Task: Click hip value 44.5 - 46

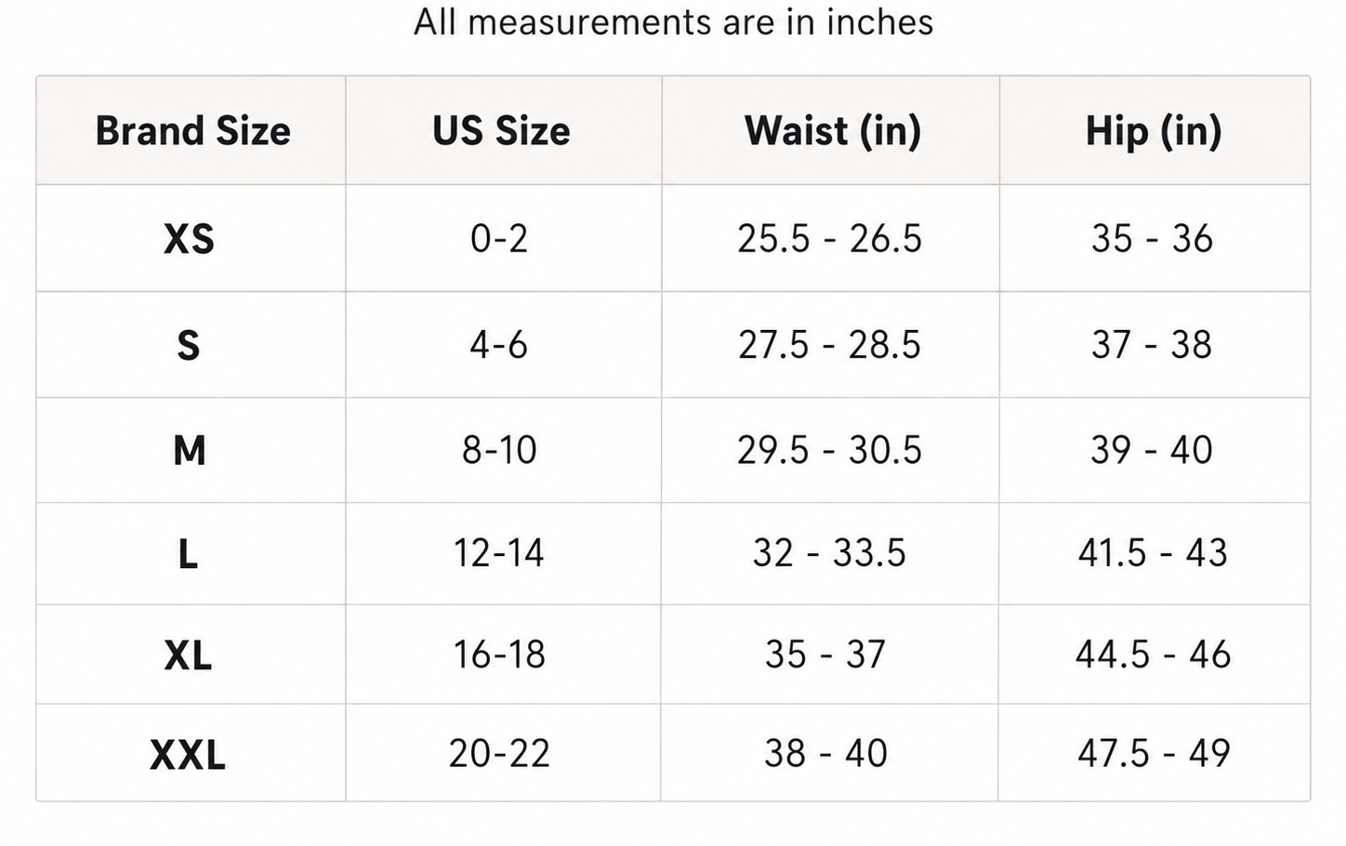Action: [1153, 654]
